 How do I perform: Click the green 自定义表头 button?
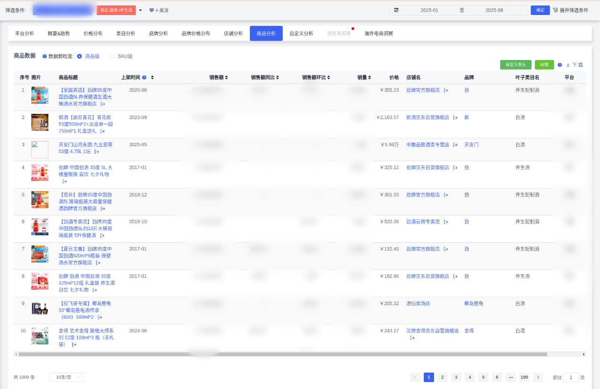(516, 65)
